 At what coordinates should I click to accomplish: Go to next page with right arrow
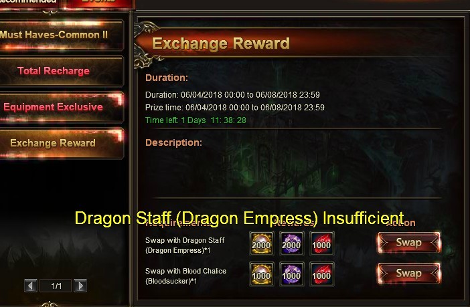pyautogui.click(x=80, y=286)
